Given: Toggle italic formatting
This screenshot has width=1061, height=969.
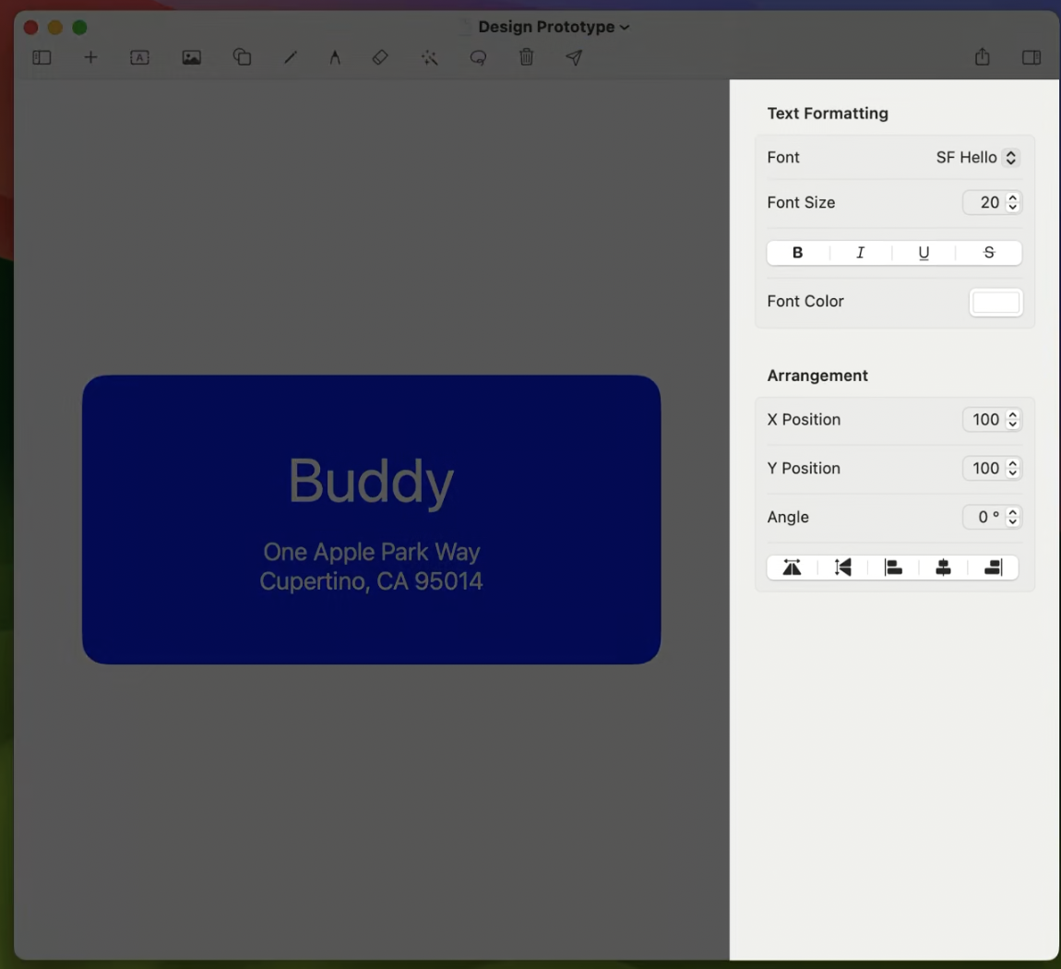Looking at the screenshot, I should point(861,252).
